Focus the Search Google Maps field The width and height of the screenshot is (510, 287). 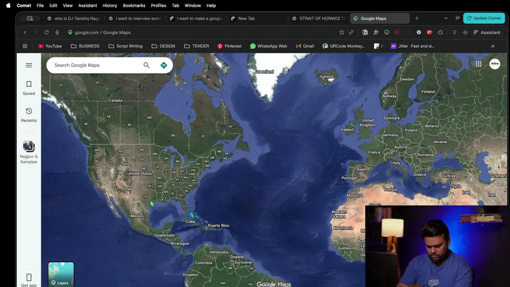pos(96,65)
